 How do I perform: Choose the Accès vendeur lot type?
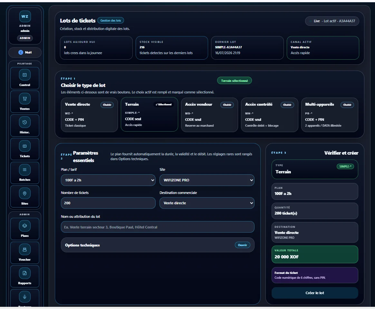click(x=227, y=105)
